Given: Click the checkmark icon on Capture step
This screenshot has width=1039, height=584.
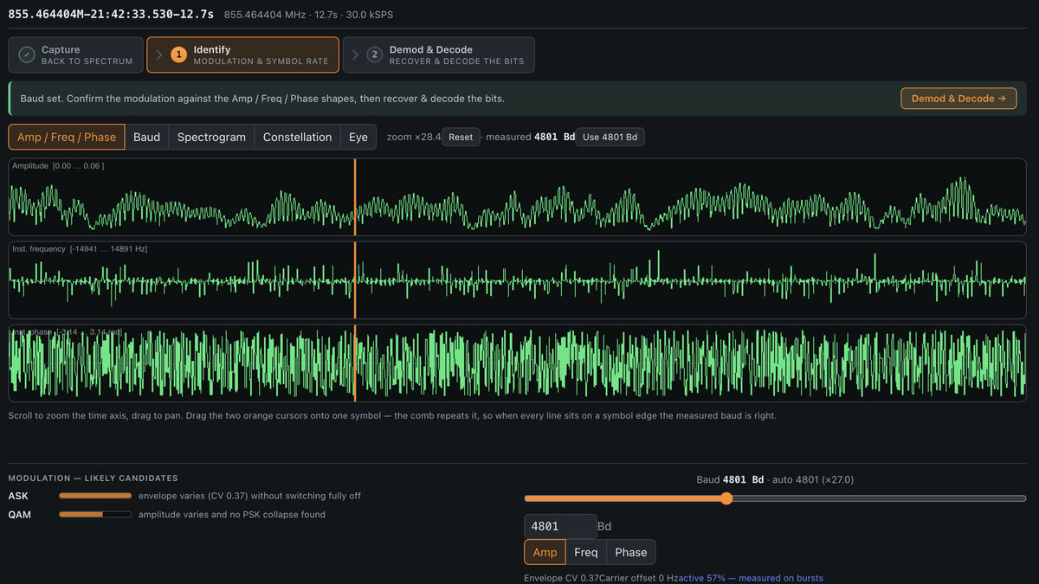Looking at the screenshot, I should pyautogui.click(x=27, y=55).
